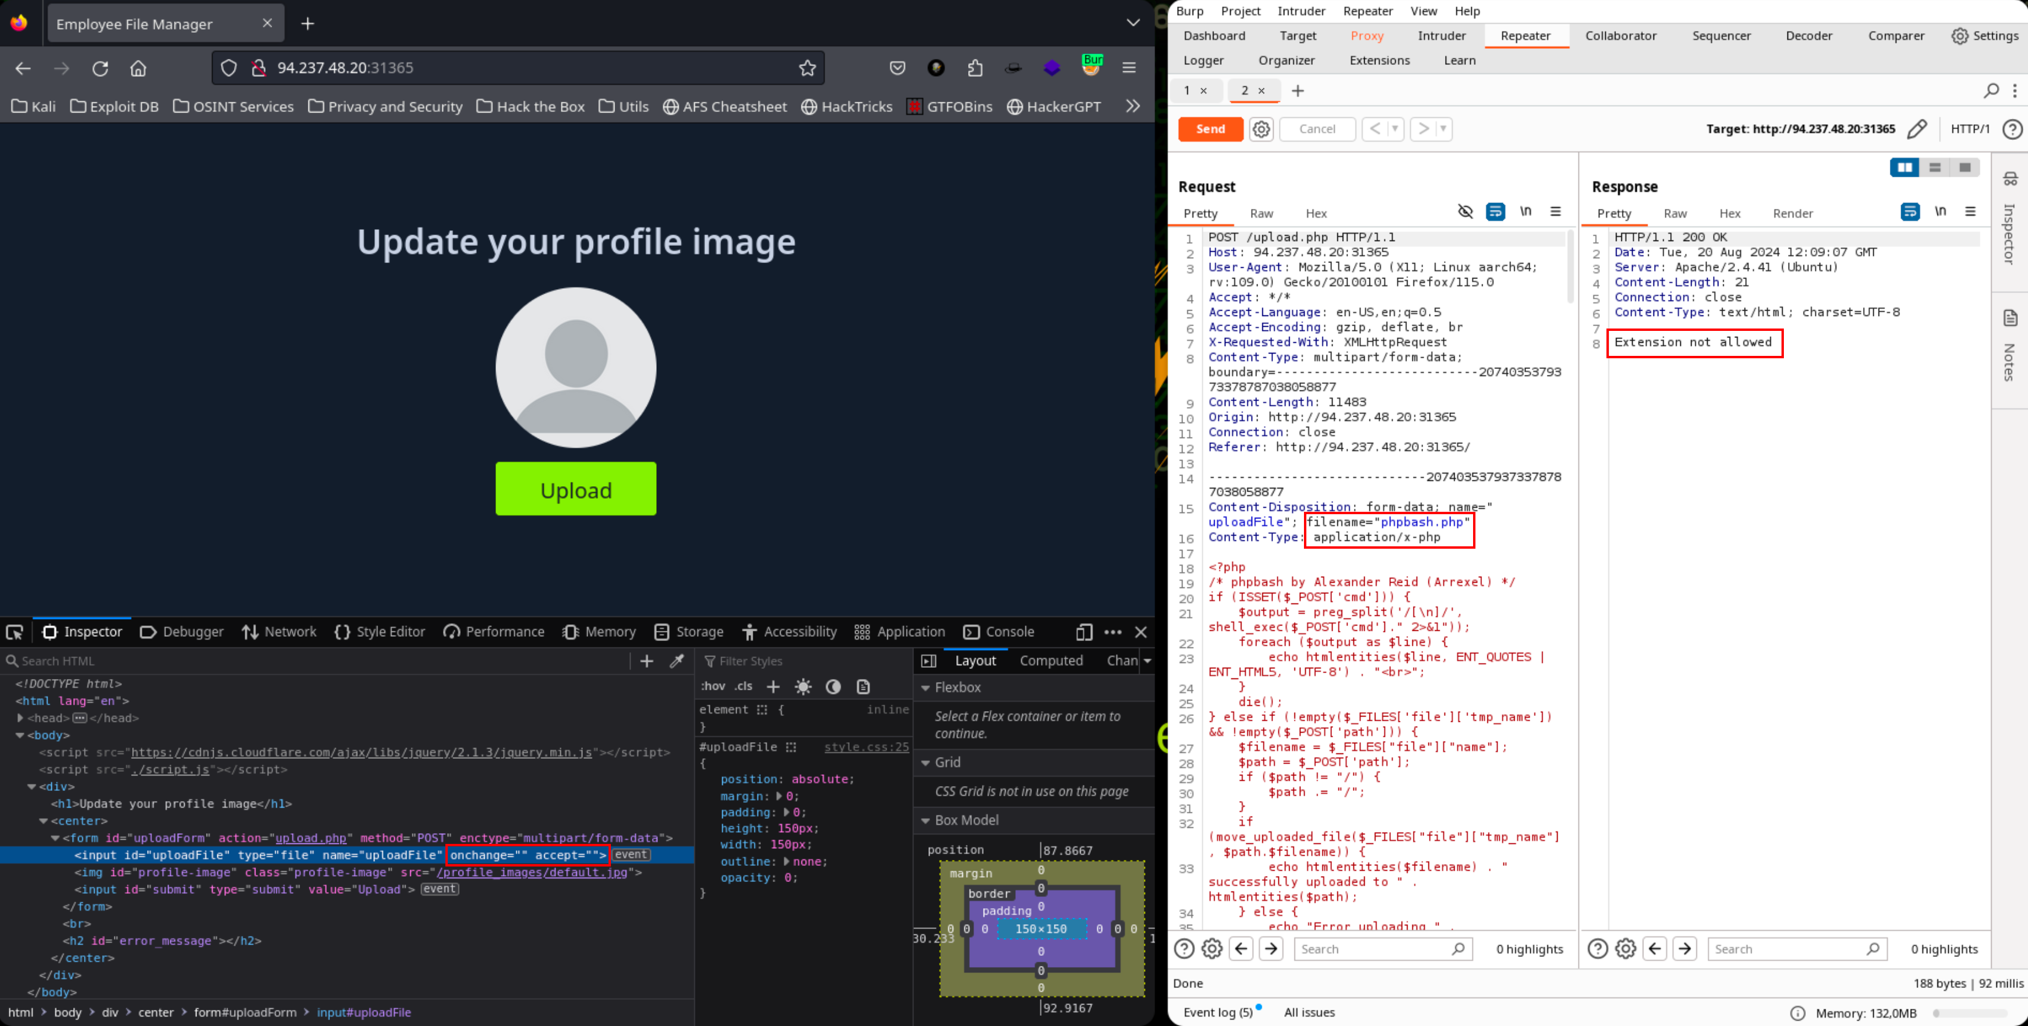Edit the Repeater target with the pencil icon
The width and height of the screenshot is (2028, 1026).
pos(1917,129)
